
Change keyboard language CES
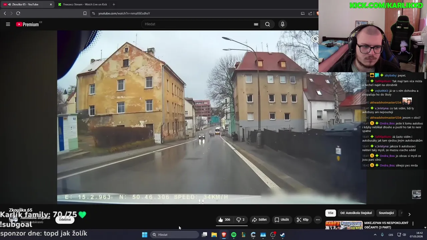coord(391,235)
